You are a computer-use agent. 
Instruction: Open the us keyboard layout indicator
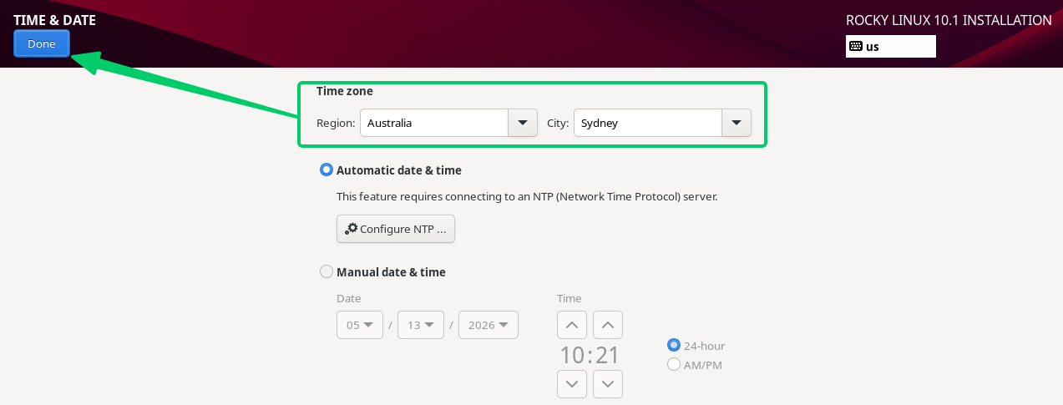(x=890, y=46)
